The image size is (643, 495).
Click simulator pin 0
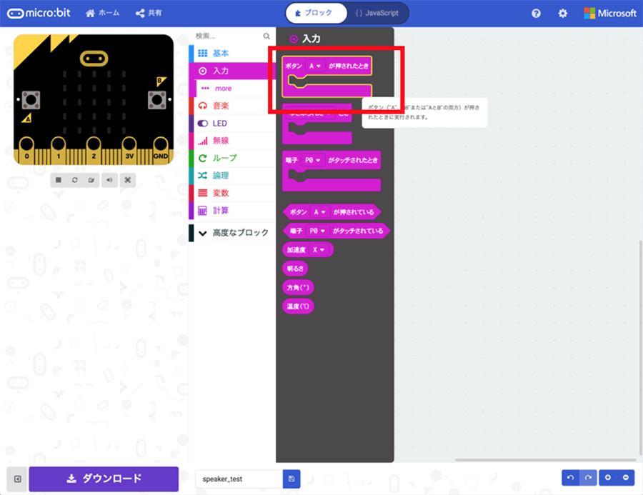(26, 151)
